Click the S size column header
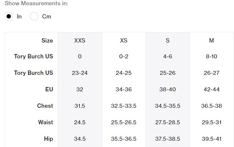 pyautogui.click(x=168, y=41)
